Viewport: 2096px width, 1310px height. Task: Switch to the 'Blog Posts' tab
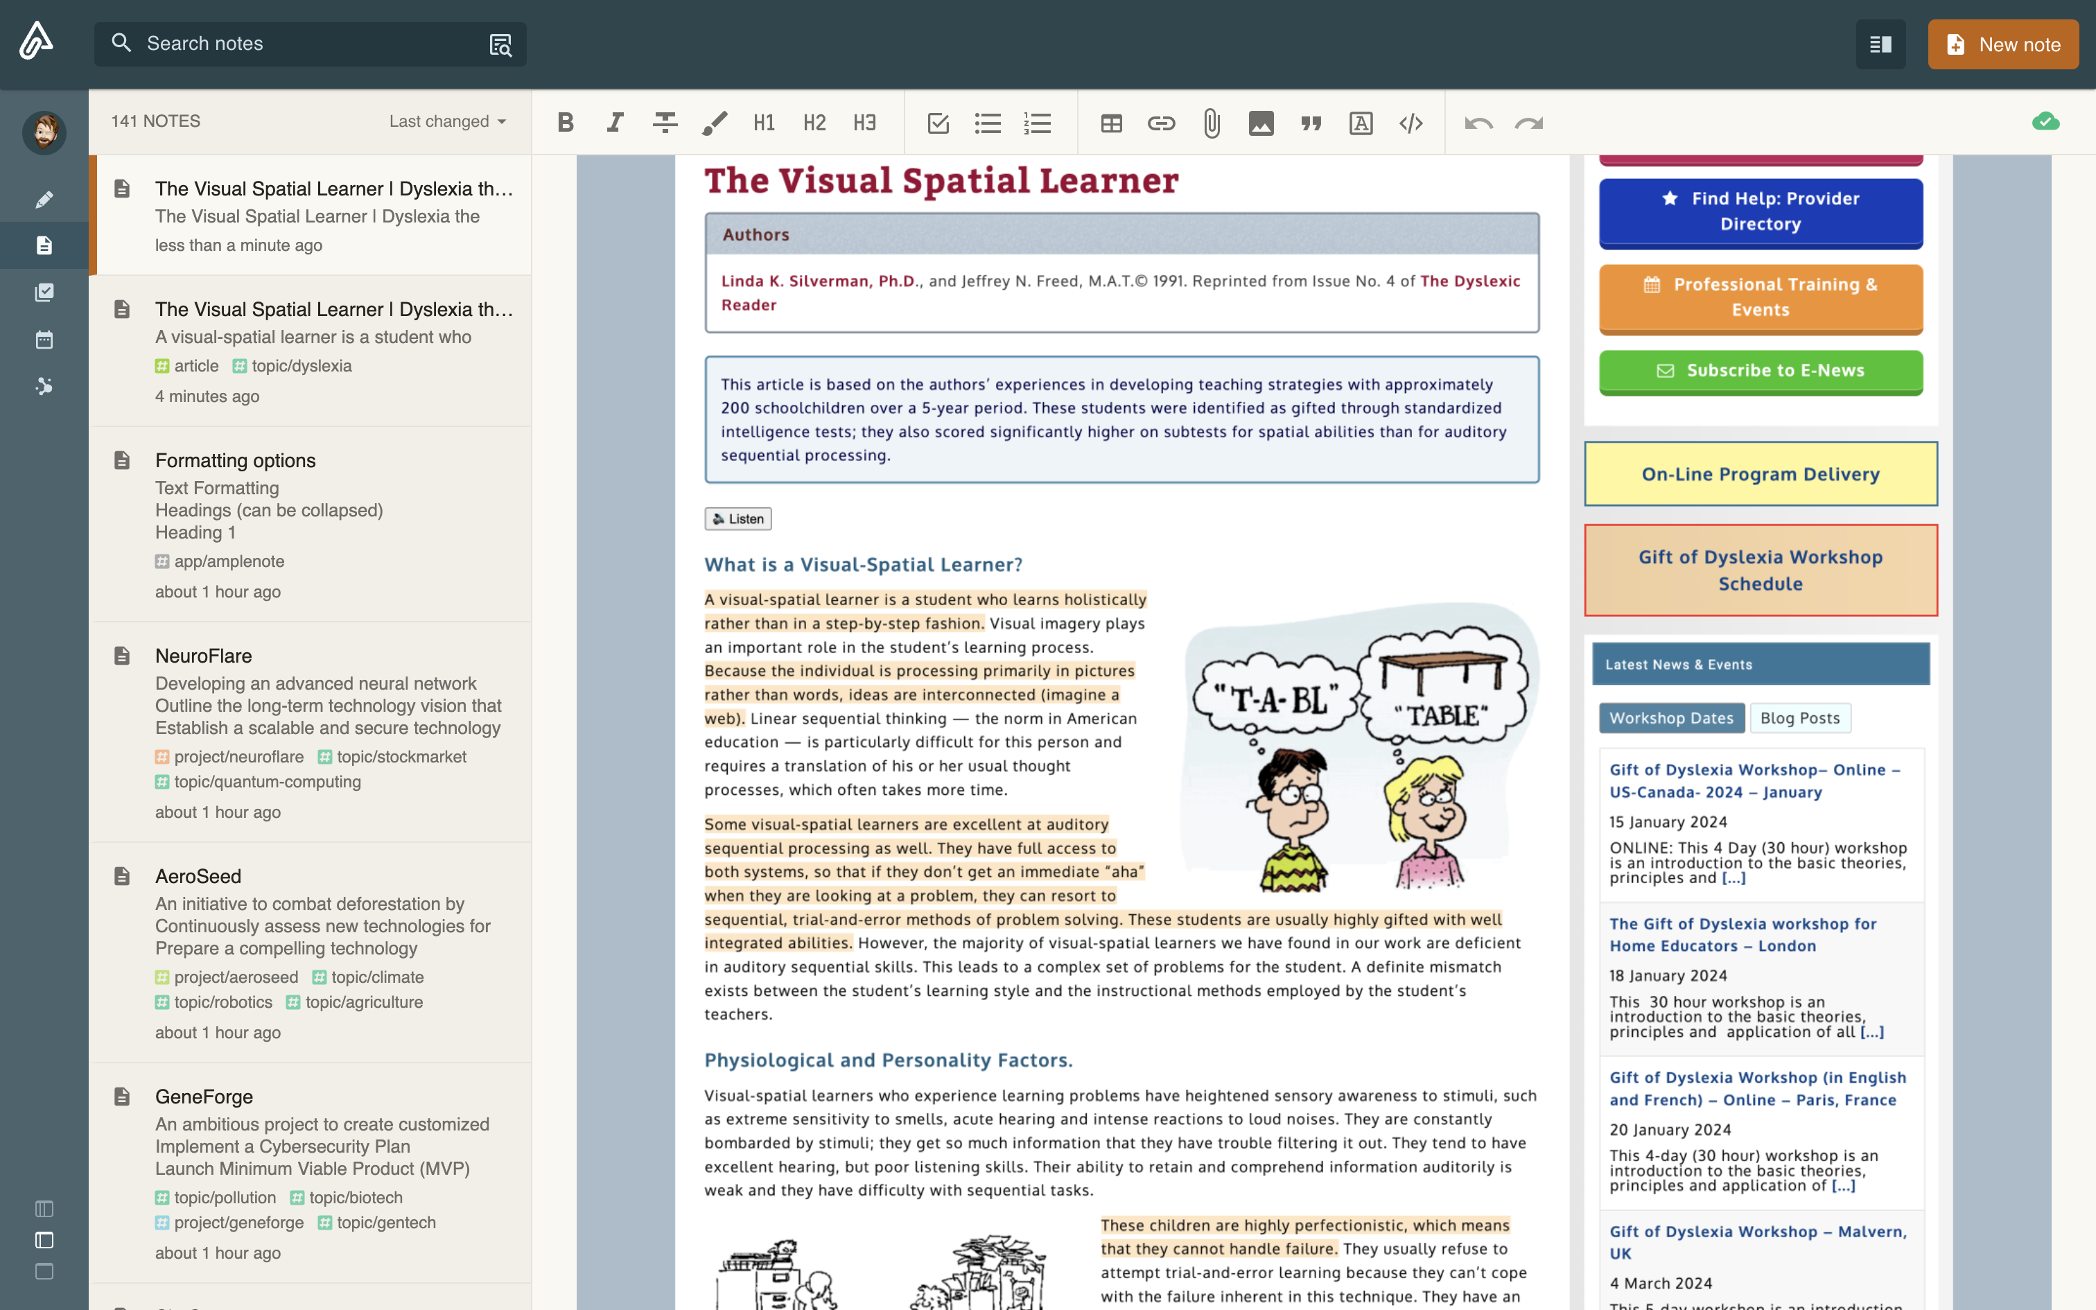coord(1800,717)
